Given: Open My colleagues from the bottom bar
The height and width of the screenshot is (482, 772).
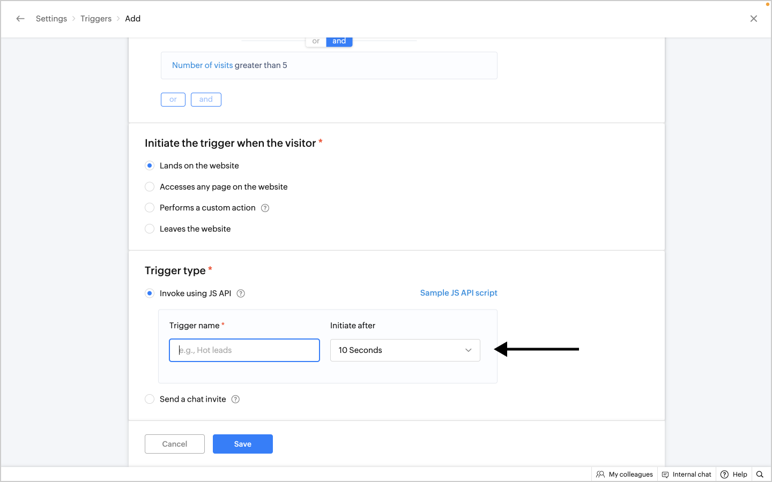Looking at the screenshot, I should (625, 475).
